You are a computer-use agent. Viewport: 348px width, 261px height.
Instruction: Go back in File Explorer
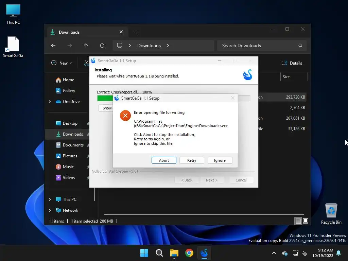pyautogui.click(x=53, y=46)
